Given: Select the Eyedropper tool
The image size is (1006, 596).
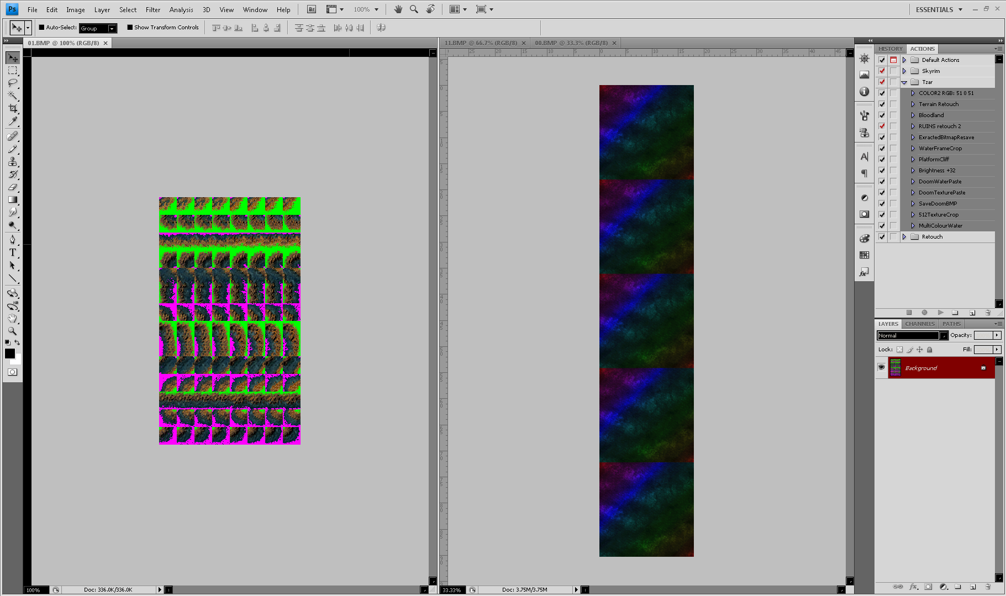Looking at the screenshot, I should click(x=13, y=122).
